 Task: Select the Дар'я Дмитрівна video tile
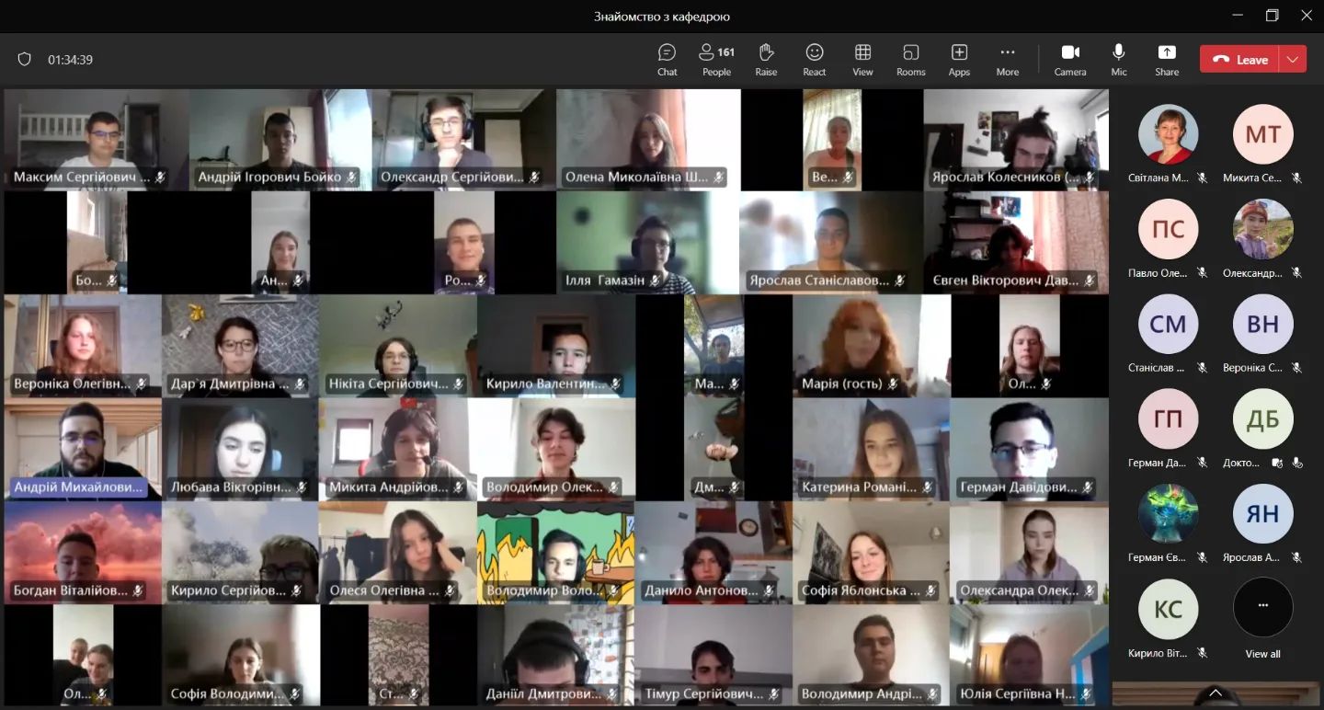point(241,346)
